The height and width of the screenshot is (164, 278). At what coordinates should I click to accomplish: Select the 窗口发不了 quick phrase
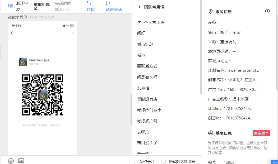pos(147,143)
